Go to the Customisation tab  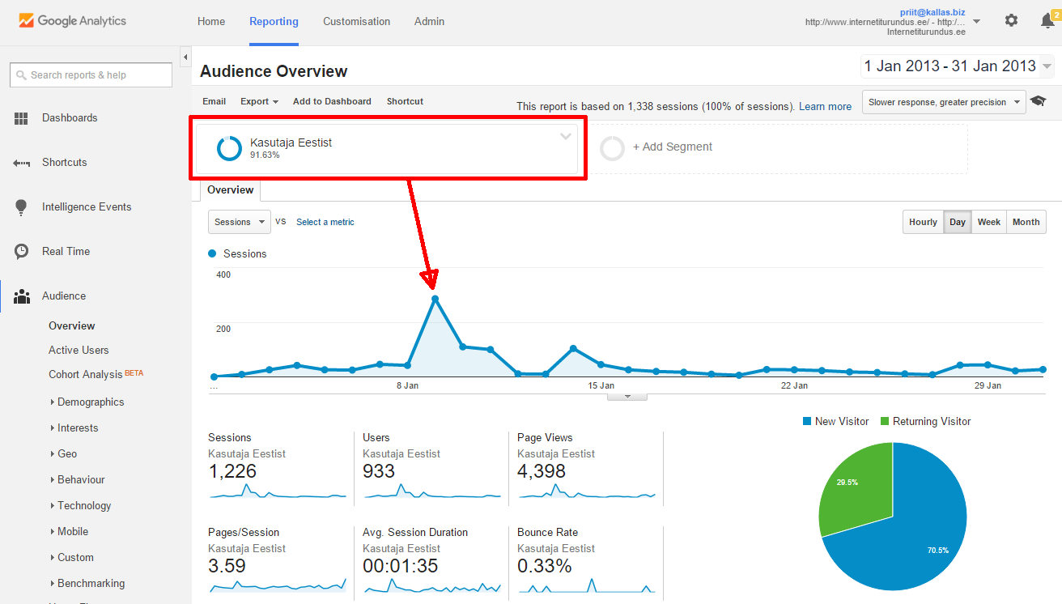[x=356, y=22]
